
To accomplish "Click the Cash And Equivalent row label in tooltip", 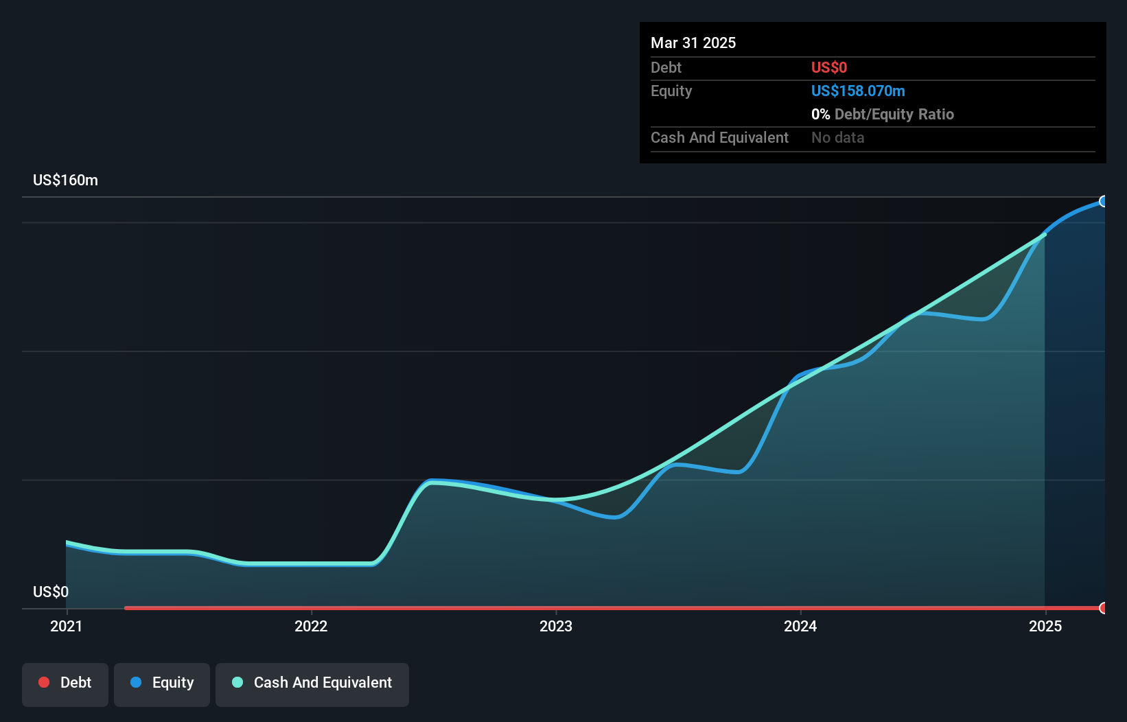I will coord(720,137).
